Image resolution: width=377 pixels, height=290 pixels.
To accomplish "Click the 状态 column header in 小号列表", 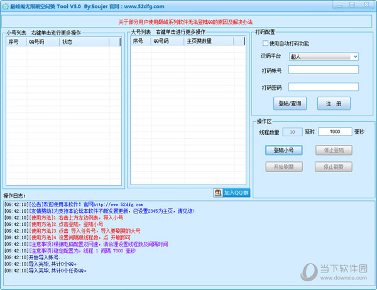I will click(84, 42).
